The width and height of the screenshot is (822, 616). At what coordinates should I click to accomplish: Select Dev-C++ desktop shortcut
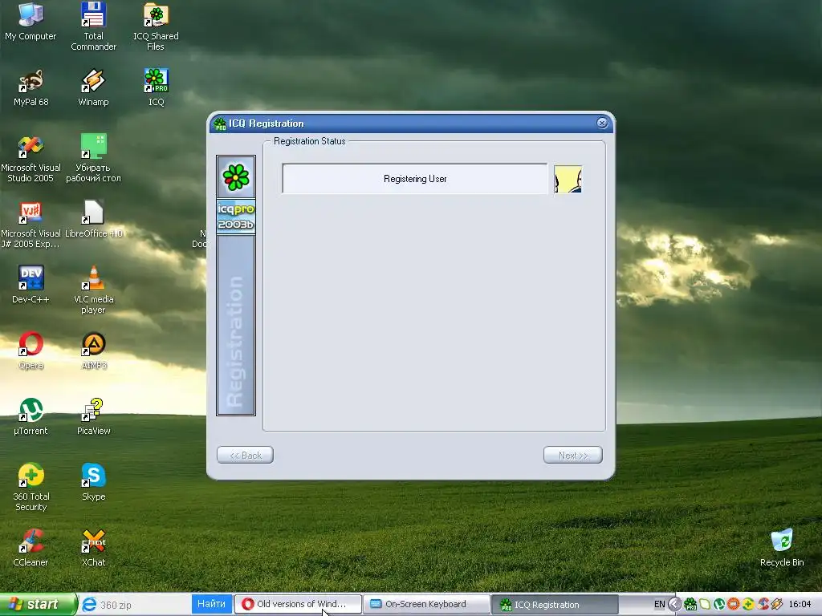[x=31, y=285]
